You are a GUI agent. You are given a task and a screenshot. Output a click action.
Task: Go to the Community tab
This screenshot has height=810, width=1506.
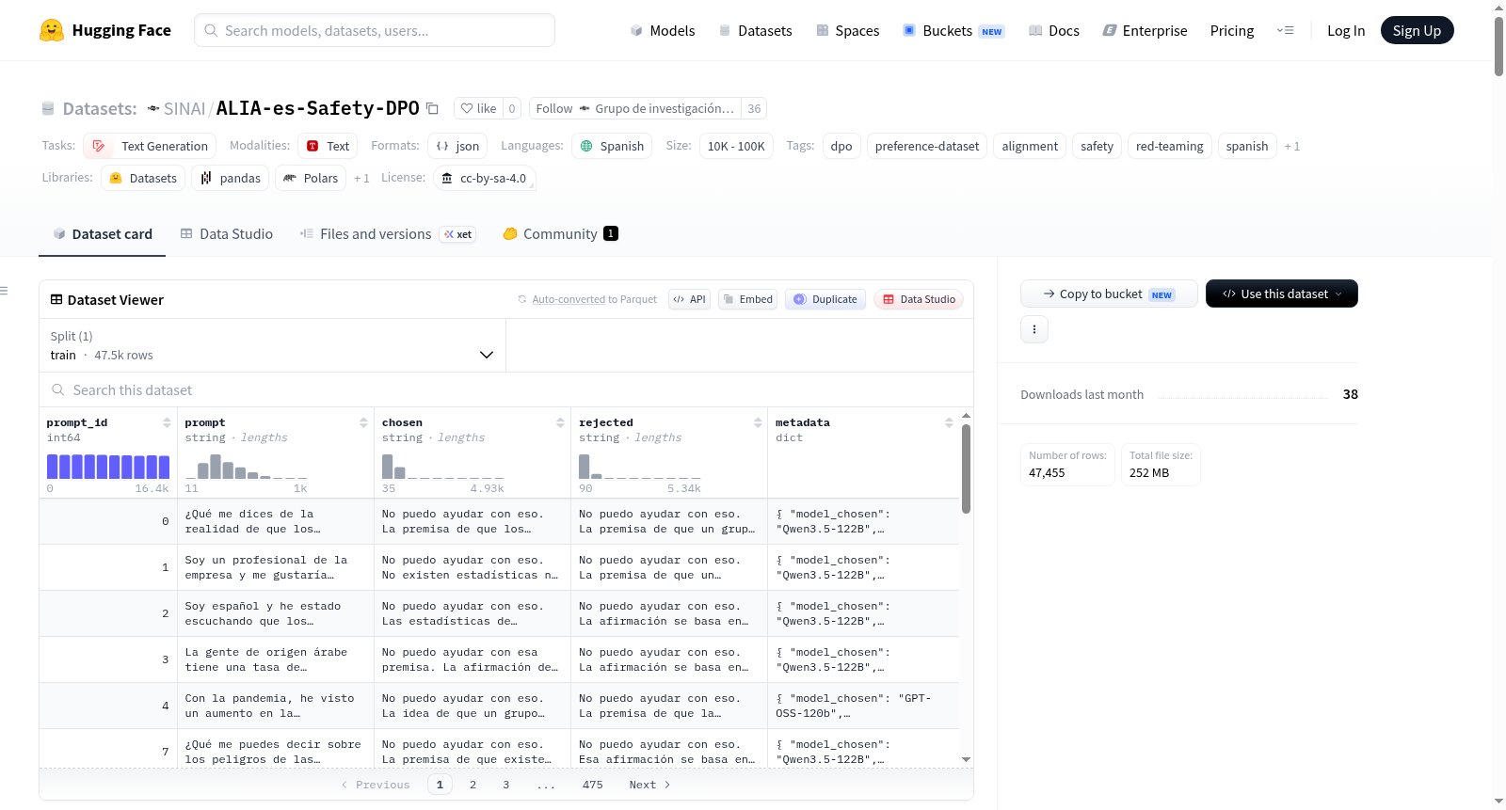point(560,234)
